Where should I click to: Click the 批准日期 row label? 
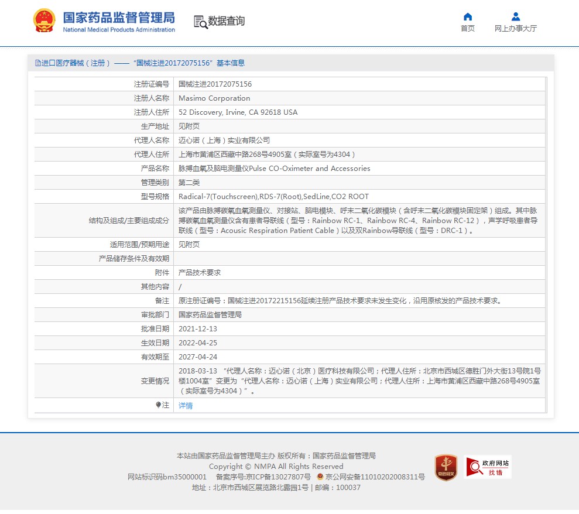click(x=155, y=328)
